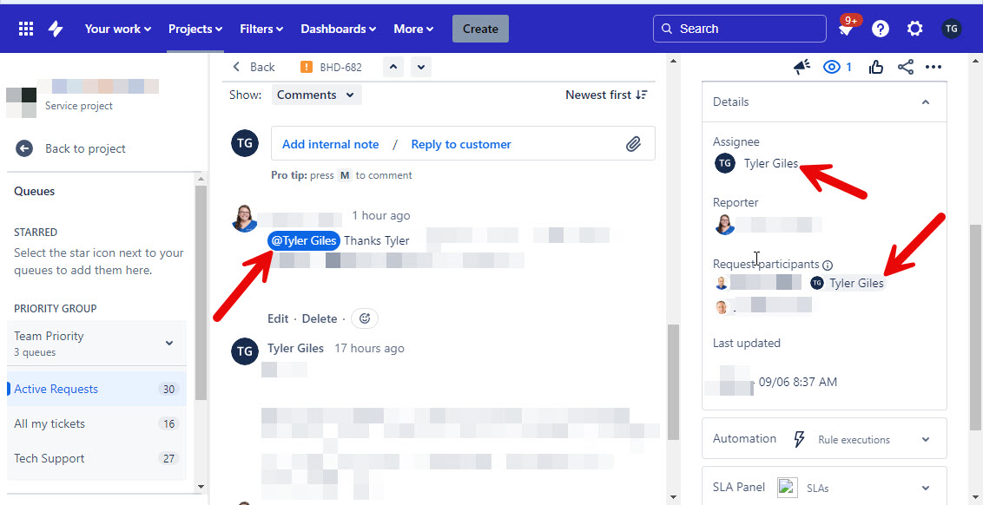Go to previous issue with up arrow
983x505 pixels.
tap(393, 67)
